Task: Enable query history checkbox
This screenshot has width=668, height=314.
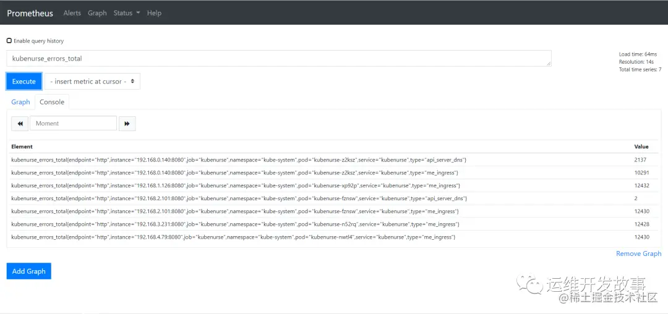Action: [9, 41]
